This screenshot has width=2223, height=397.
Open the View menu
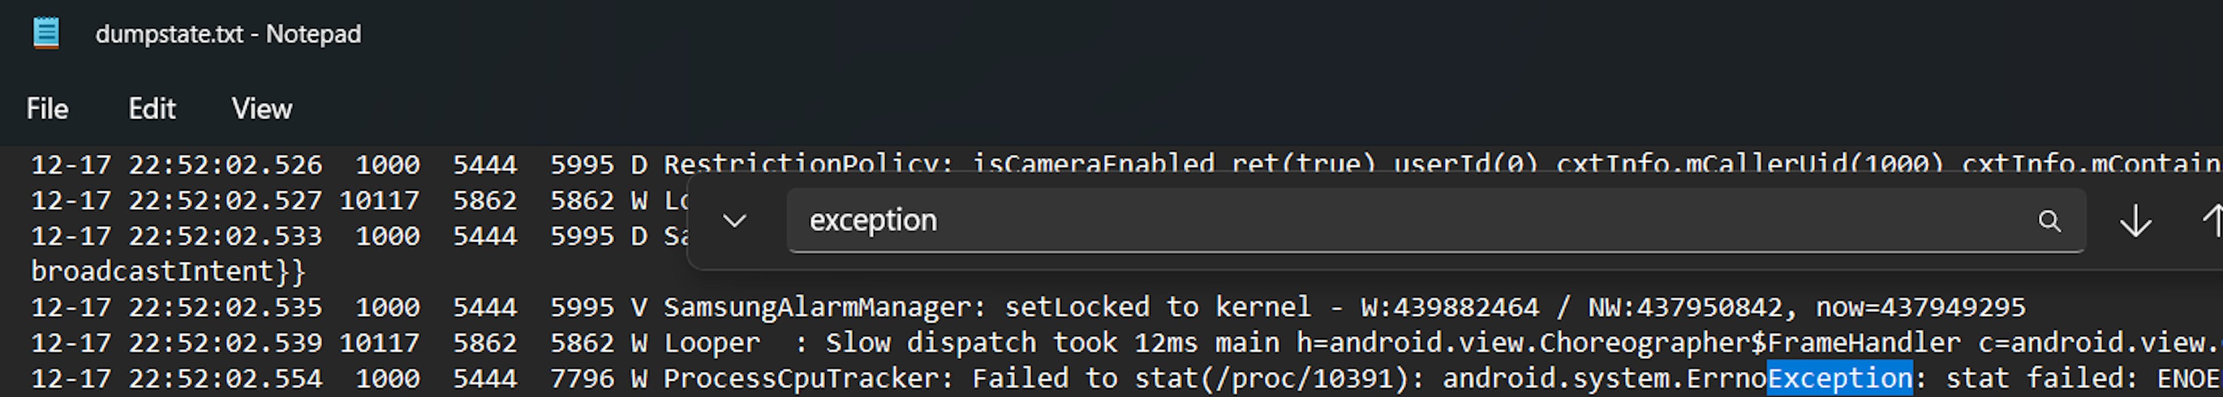pos(262,109)
